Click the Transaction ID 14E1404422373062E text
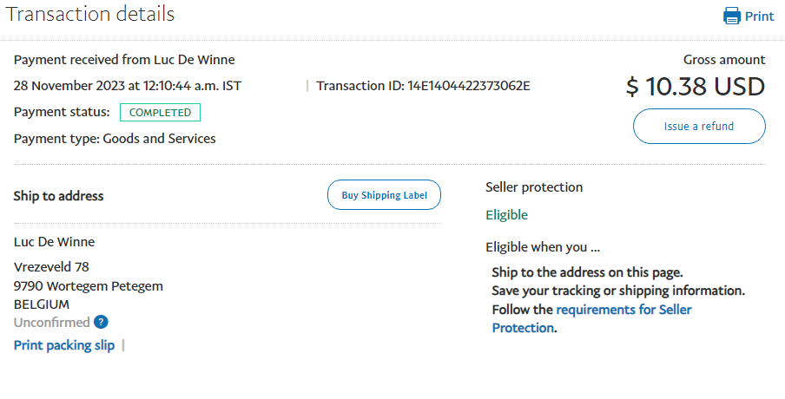Image resolution: width=785 pixels, height=399 pixels. [423, 86]
